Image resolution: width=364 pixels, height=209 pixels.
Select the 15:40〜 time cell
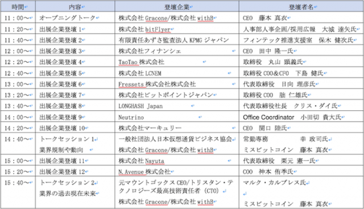pyautogui.click(x=18, y=193)
